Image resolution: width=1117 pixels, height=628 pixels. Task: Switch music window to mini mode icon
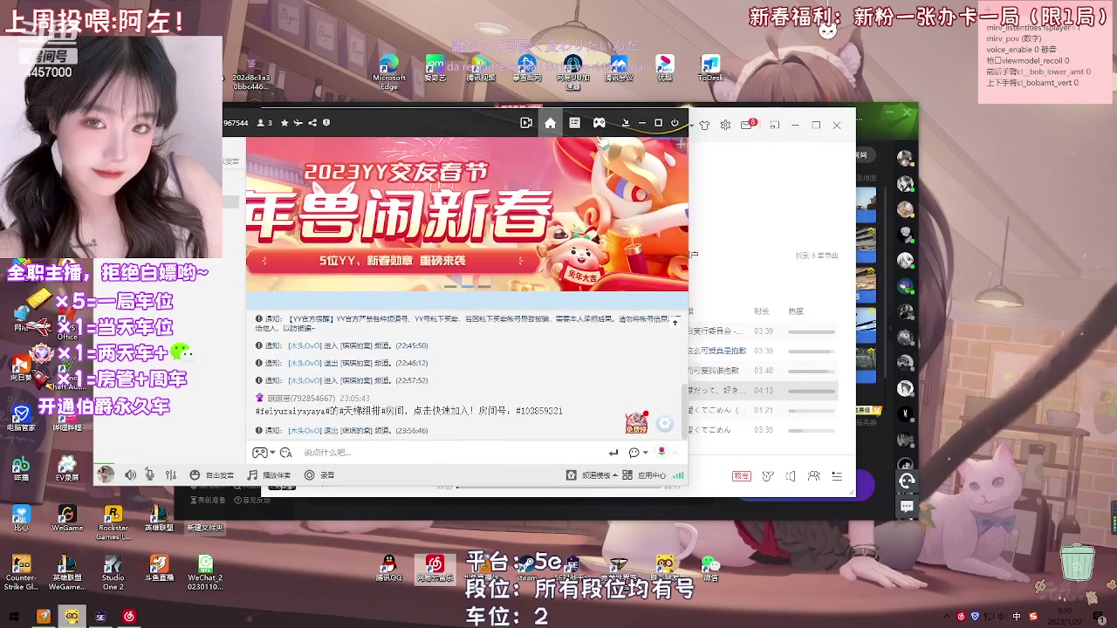coord(774,125)
